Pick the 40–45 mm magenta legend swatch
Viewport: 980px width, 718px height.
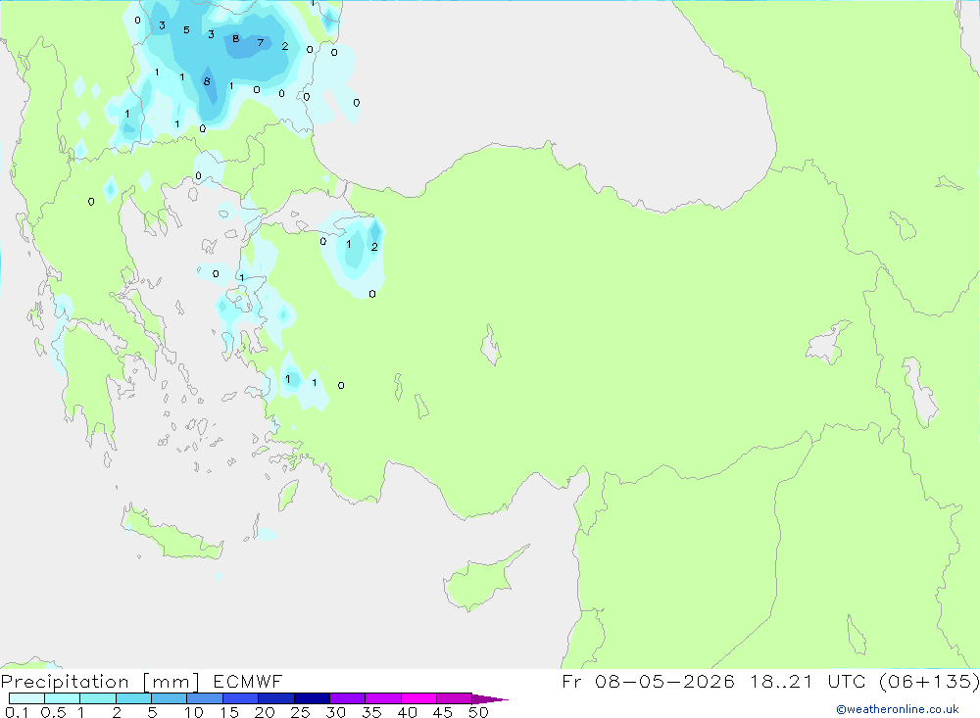(x=418, y=698)
